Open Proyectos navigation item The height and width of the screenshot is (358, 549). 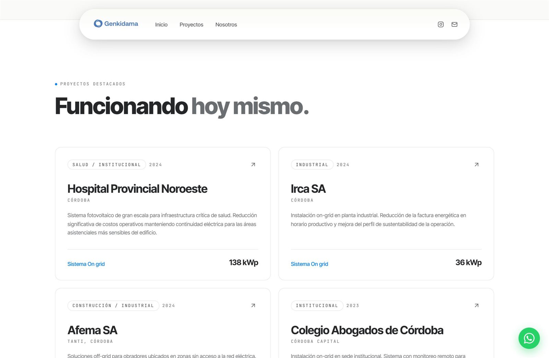191,25
